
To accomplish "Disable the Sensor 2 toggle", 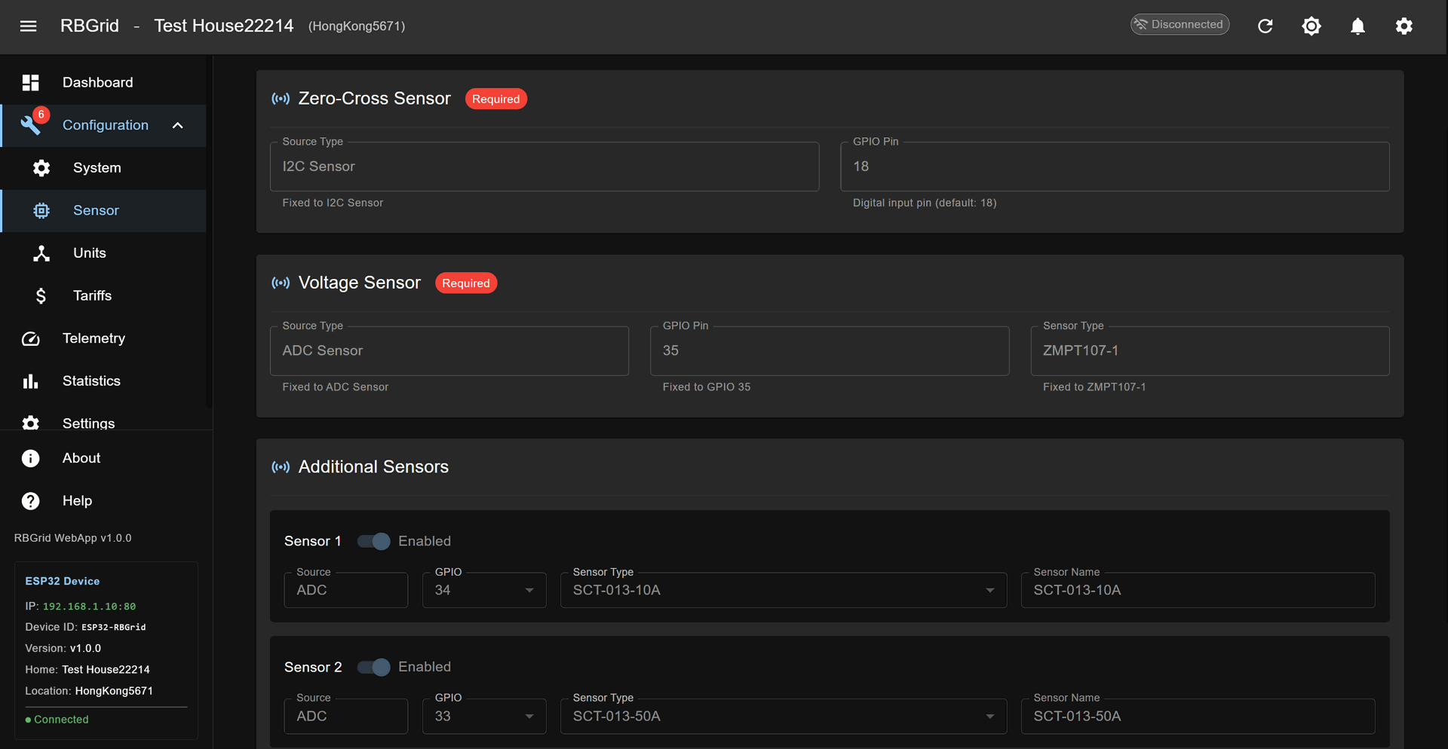I will [373, 667].
